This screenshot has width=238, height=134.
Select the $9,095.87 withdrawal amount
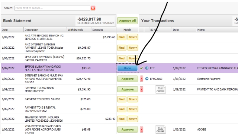(x=84, y=48)
